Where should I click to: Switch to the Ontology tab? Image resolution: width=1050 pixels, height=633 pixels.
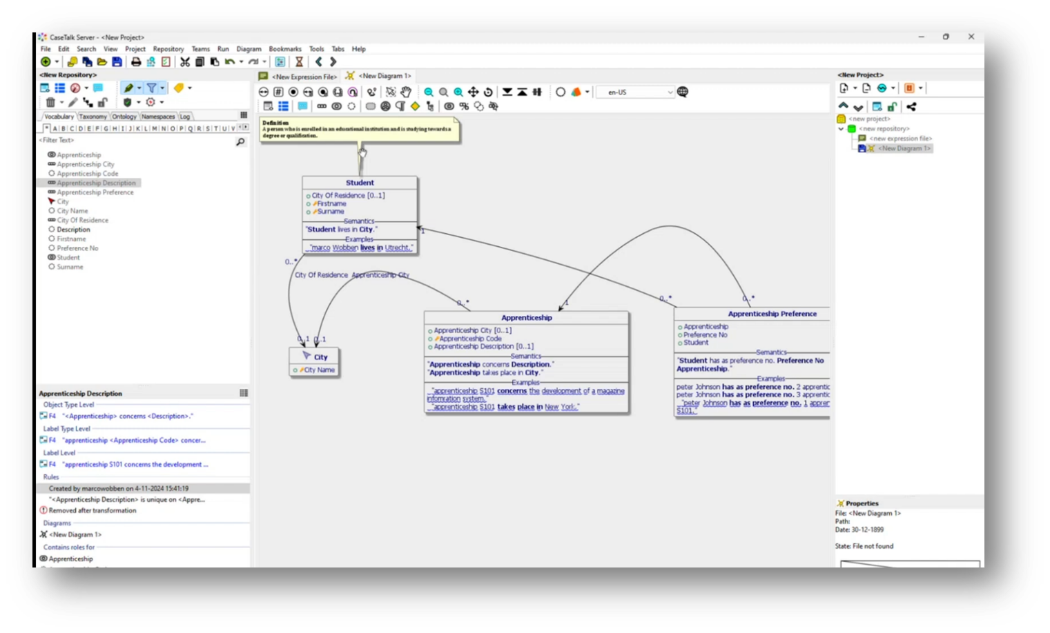(x=124, y=117)
